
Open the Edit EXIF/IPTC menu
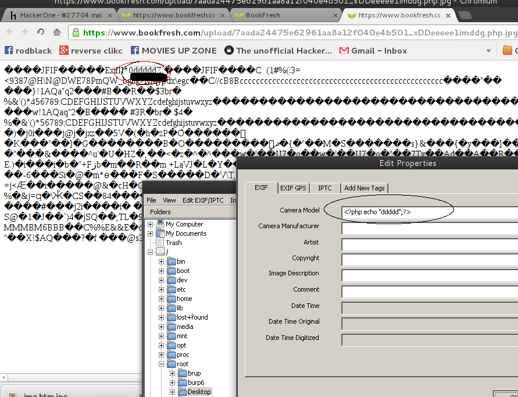[x=202, y=200]
